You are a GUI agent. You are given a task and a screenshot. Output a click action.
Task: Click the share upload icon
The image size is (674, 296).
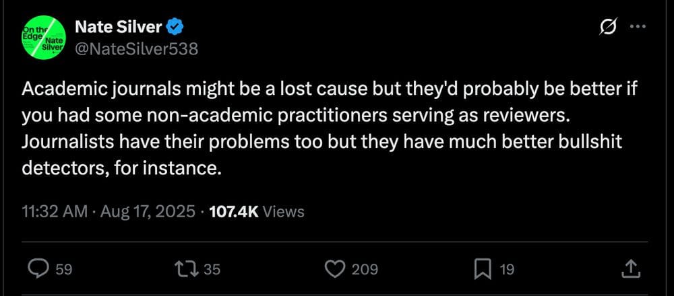(x=632, y=268)
